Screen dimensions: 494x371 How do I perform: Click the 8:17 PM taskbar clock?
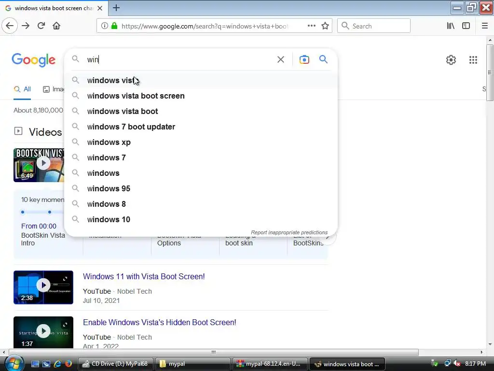pos(475,364)
